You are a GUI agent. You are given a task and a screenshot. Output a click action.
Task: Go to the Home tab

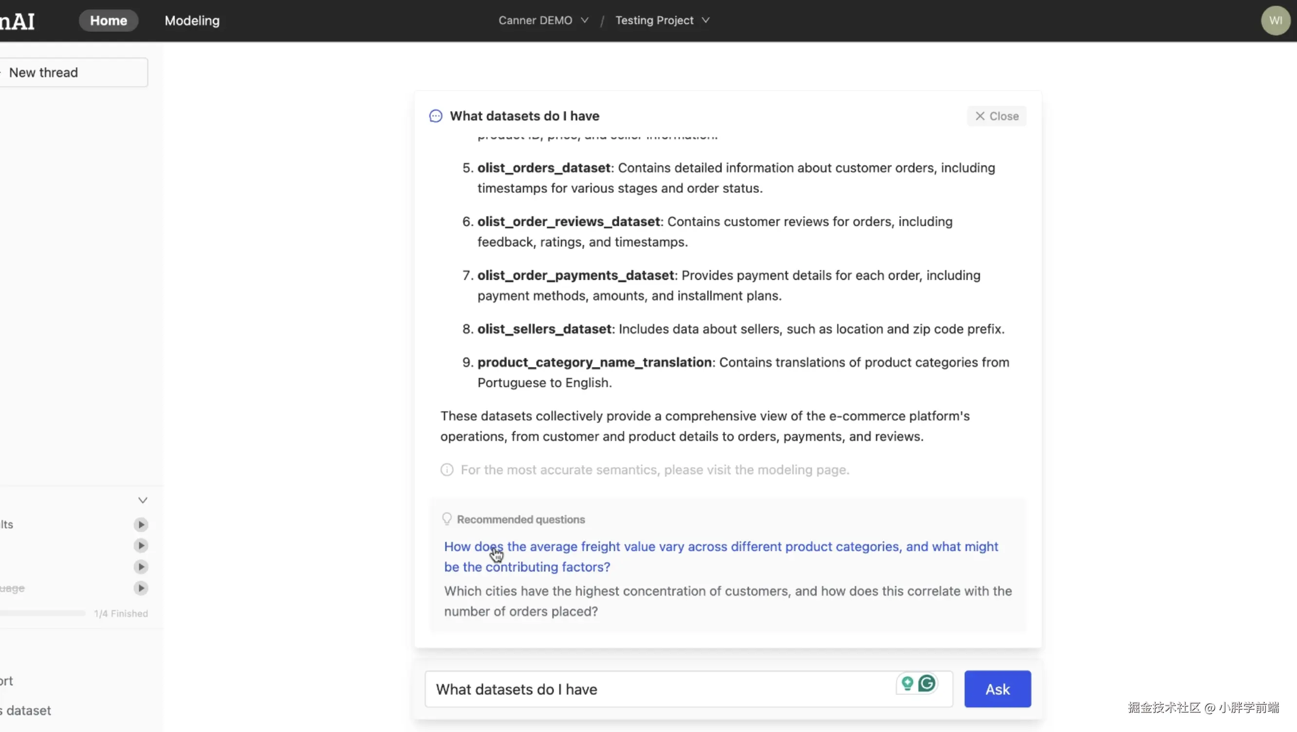point(108,20)
